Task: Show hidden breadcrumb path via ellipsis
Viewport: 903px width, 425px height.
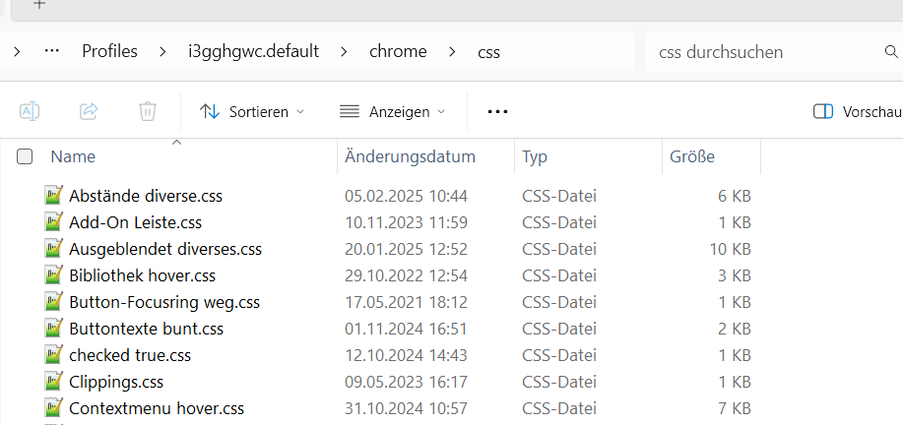Action: 52,51
